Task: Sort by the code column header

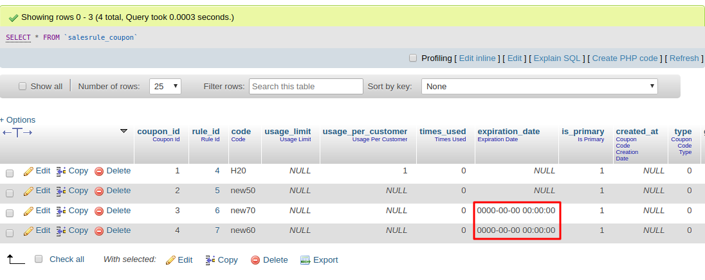Action: [x=241, y=132]
